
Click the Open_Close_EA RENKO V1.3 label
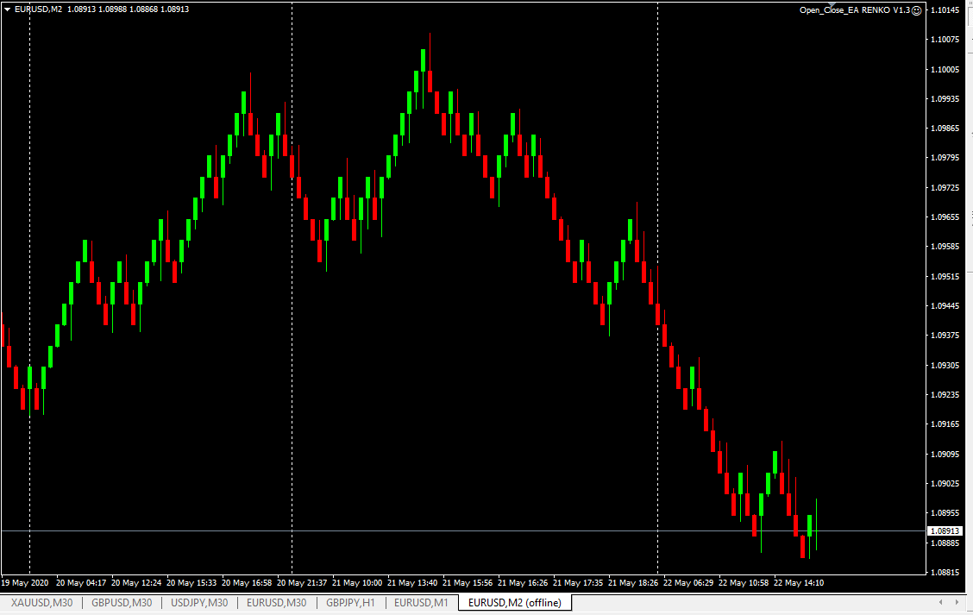(x=855, y=10)
